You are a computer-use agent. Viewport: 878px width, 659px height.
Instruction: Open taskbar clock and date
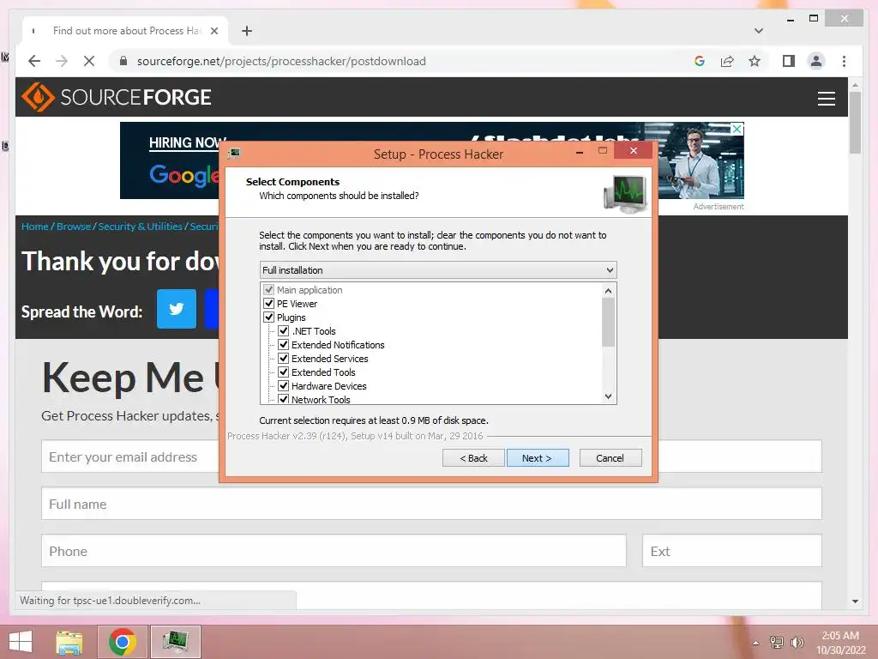[840, 642]
